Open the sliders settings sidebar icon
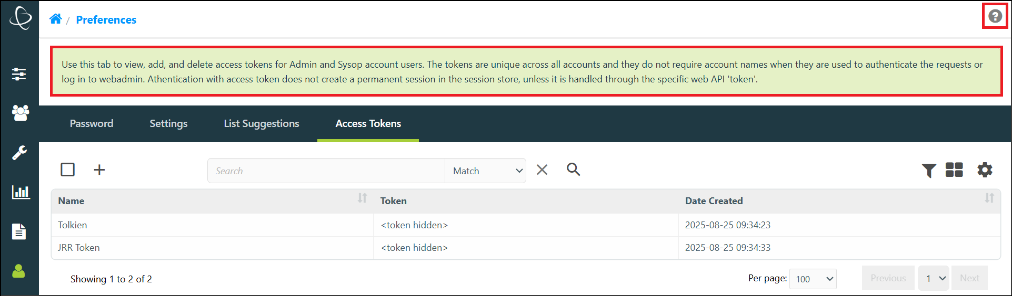1012x296 pixels. 19,74
